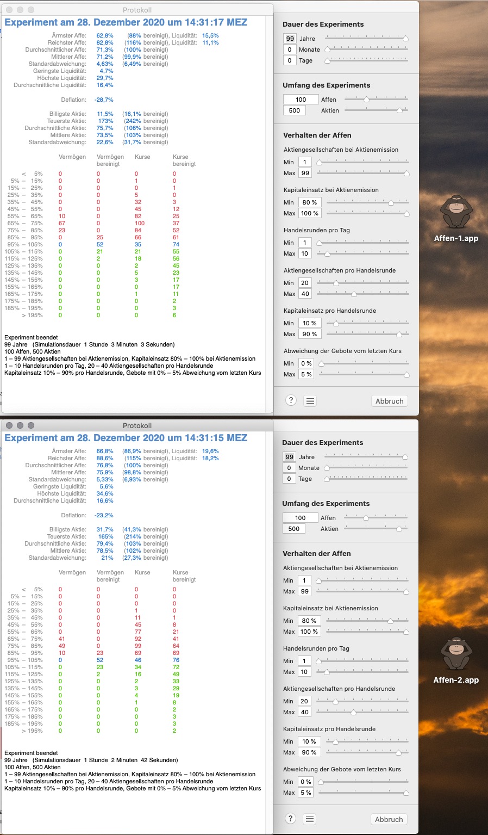Click the Monate slider in the lower panel
The height and width of the screenshot is (835, 488).
366,468
